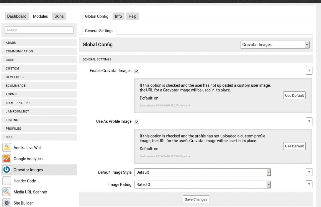321x207 pixels.
Task: Open the Info tab
Action: tap(118, 16)
